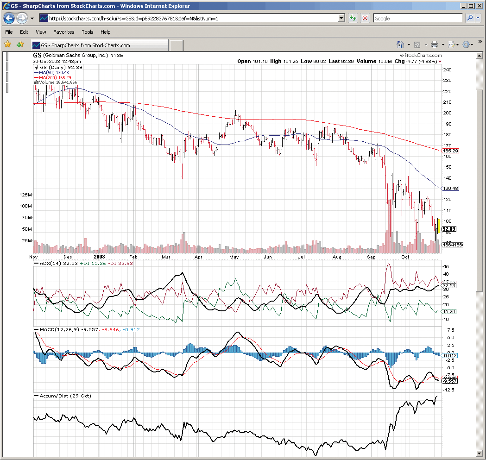Click in the Google search box
The image size is (486, 460).
417,19
